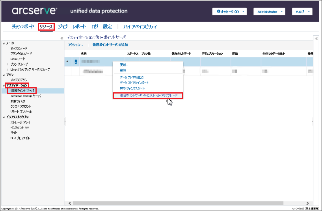This screenshot has height=211, width=322.
Task: Open the ログ tab
Action: tap(95, 27)
